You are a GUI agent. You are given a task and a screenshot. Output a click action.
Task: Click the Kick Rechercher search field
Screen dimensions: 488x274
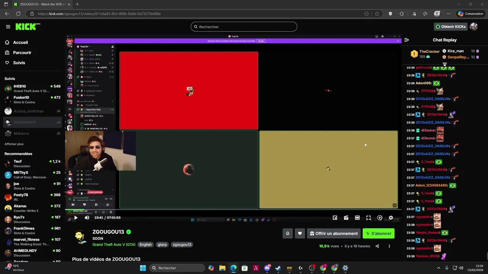(x=244, y=27)
